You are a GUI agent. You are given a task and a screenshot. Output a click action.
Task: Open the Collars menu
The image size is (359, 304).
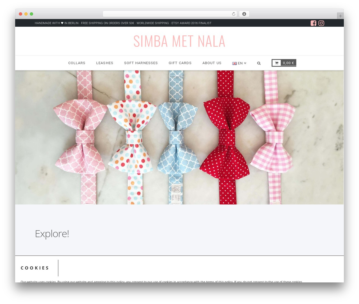tap(77, 63)
